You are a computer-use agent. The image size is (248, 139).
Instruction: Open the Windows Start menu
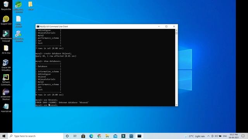click(x=4, y=136)
